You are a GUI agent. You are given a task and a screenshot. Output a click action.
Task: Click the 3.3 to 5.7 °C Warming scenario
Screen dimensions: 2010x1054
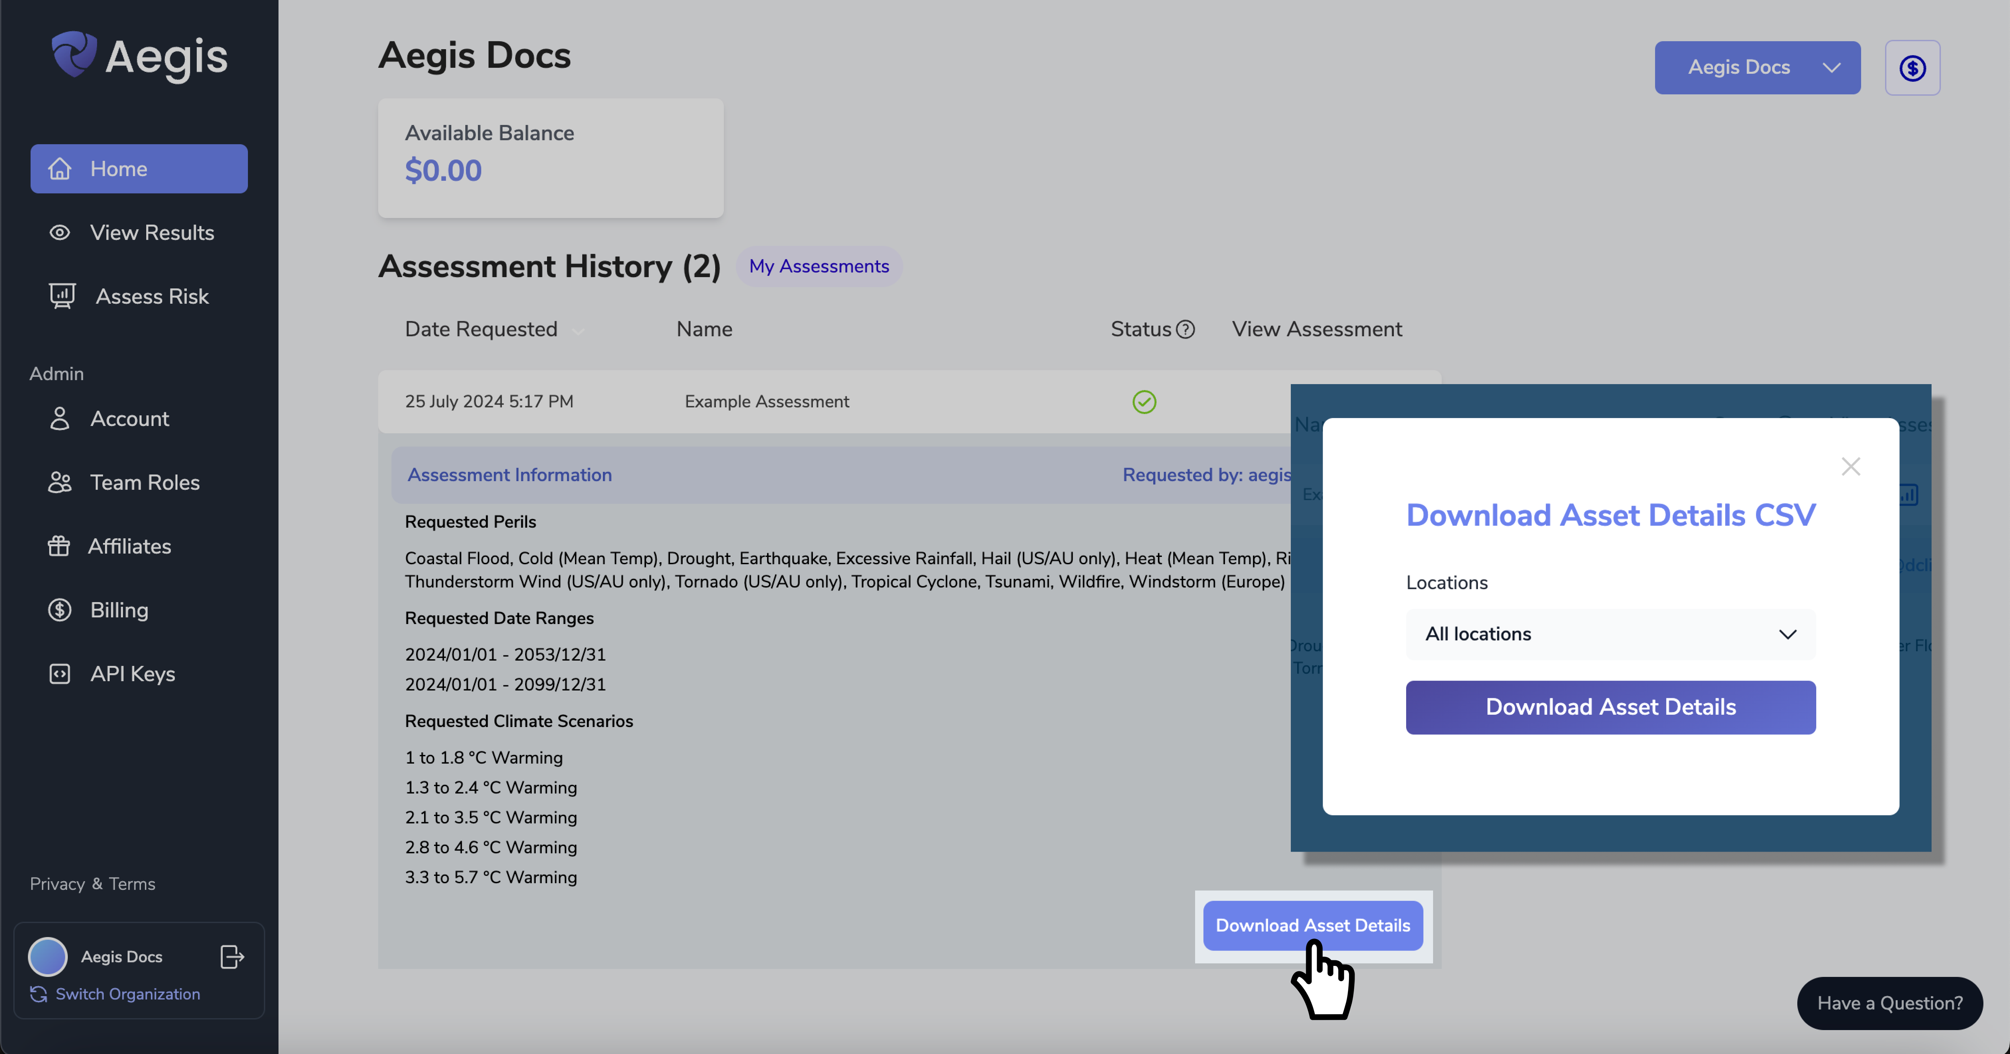pos(491,878)
